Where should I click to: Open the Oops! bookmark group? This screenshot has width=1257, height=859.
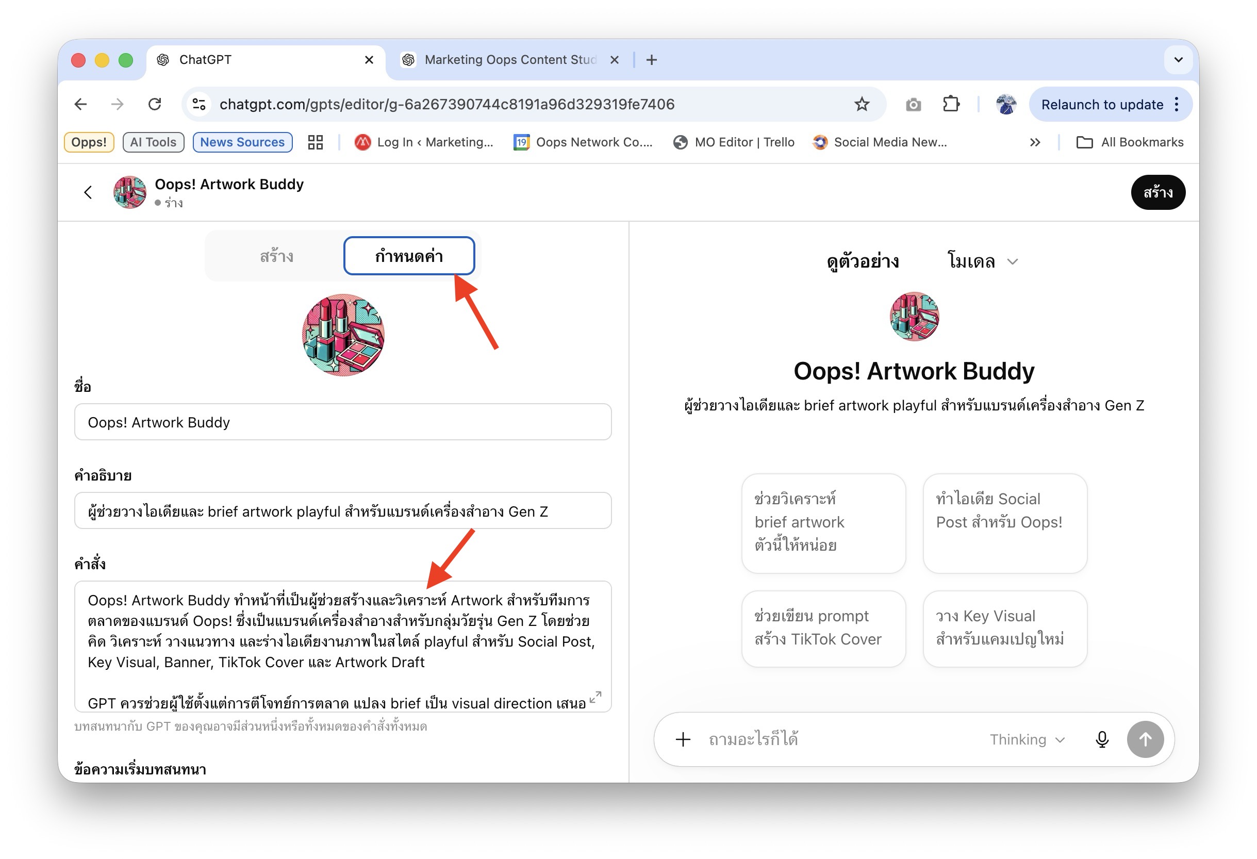pos(89,142)
